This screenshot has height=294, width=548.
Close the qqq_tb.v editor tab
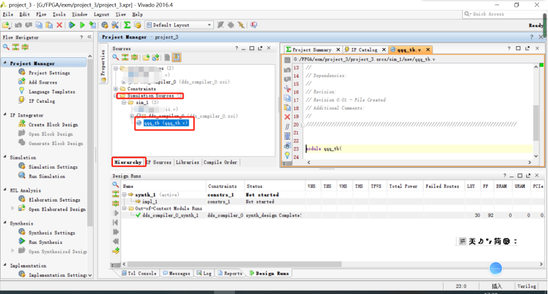point(428,49)
